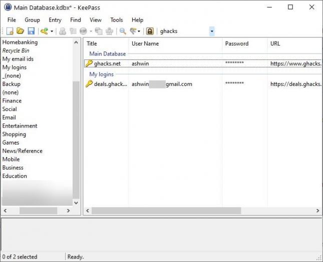This screenshot has height=262, width=323.
Task: Click the Open database folder icon
Action: pyautogui.click(x=20, y=31)
